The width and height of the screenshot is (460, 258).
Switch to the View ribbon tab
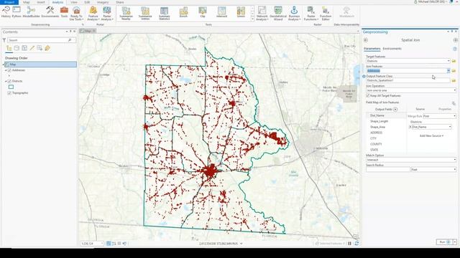[74, 2]
